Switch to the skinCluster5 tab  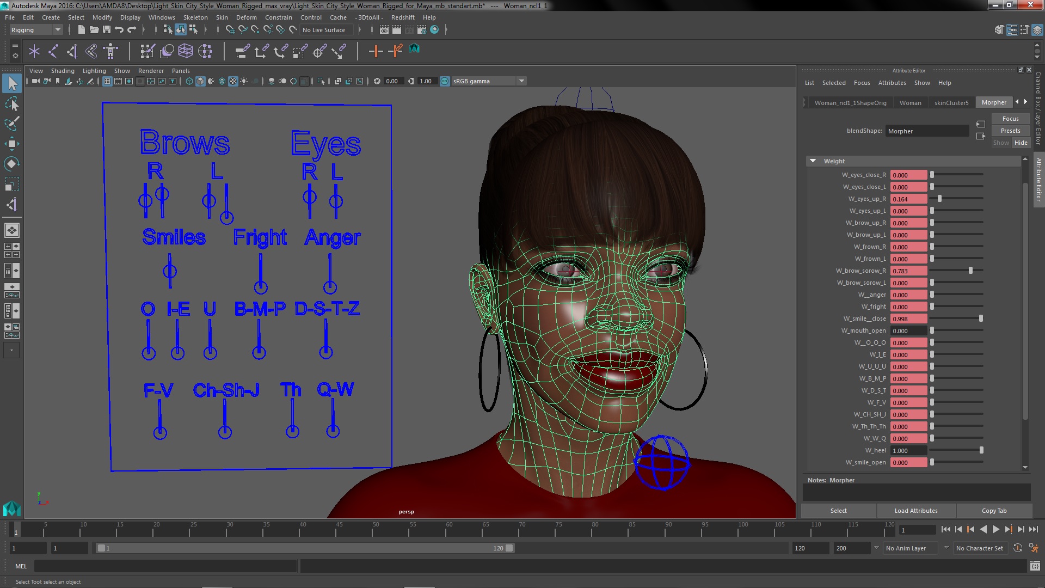[x=951, y=102]
